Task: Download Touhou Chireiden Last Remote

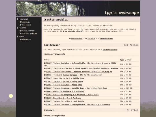Action: (x=65, y=101)
